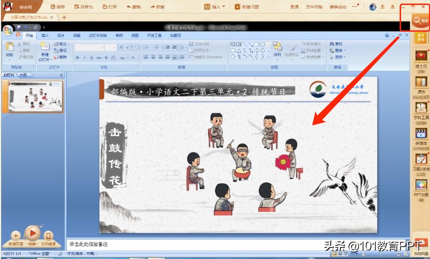This screenshot has height=259, width=430.
Task: Open the 学科工具 sidebar panel
Action: (x=421, y=113)
